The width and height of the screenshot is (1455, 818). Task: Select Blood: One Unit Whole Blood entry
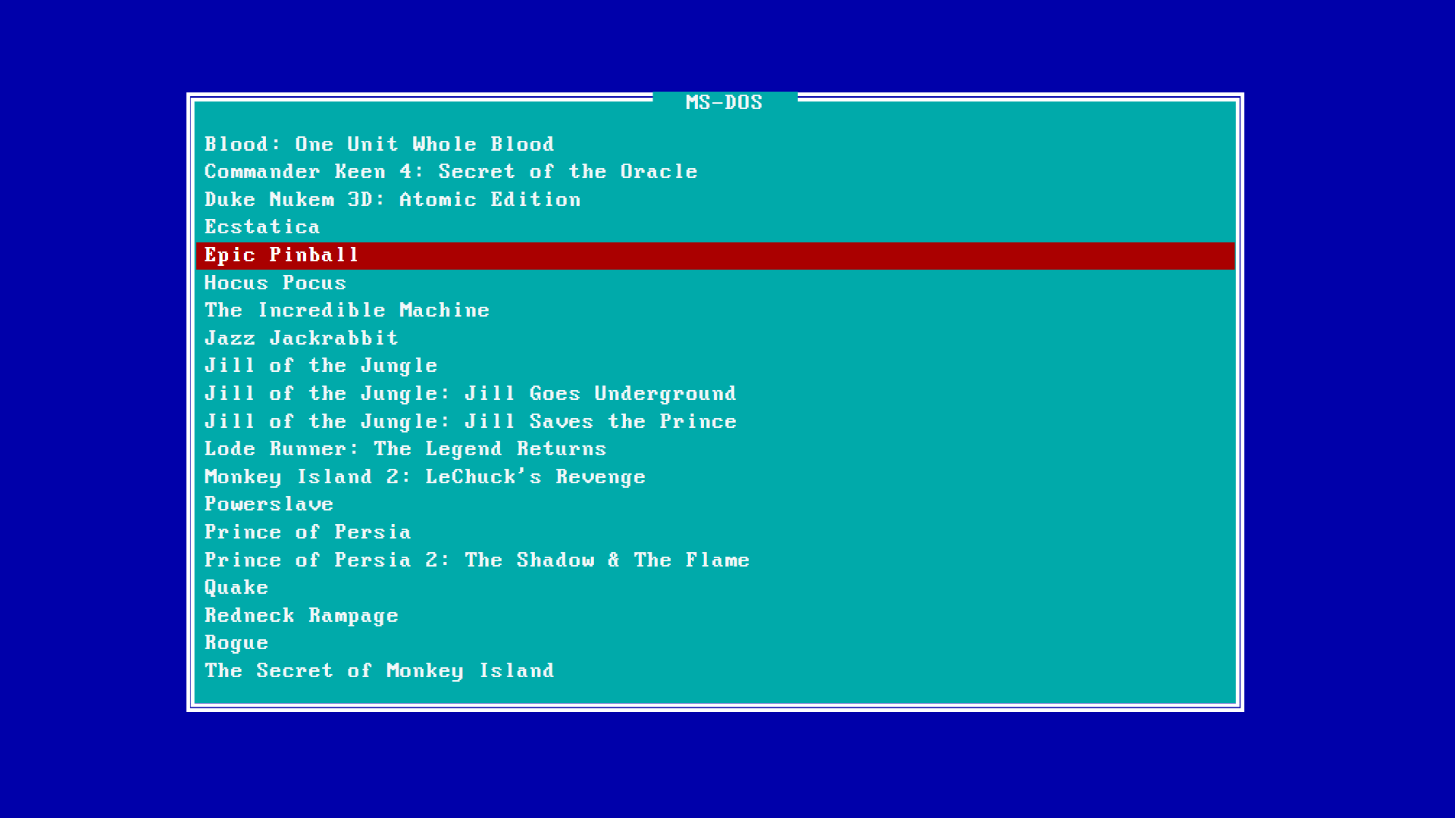tap(379, 144)
